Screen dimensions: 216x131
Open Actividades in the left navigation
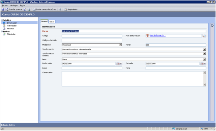[12, 26]
